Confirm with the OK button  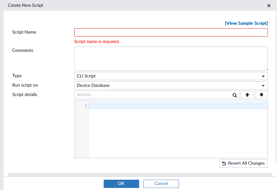tap(121, 184)
